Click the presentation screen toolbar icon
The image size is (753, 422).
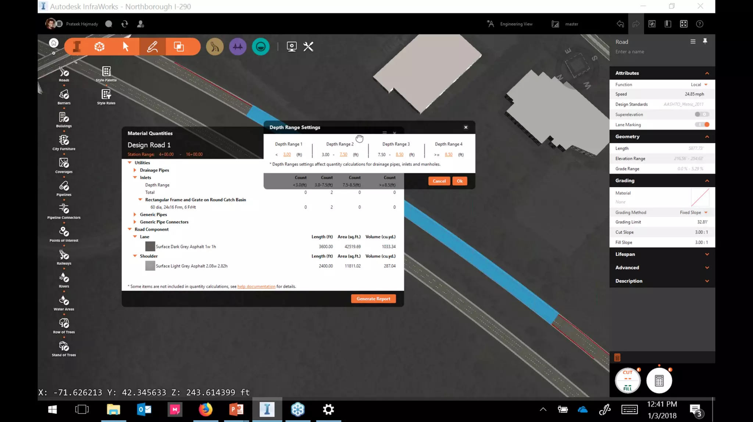(x=292, y=47)
